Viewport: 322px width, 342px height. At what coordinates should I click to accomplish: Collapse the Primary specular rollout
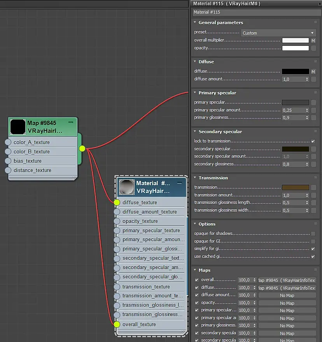pos(195,92)
